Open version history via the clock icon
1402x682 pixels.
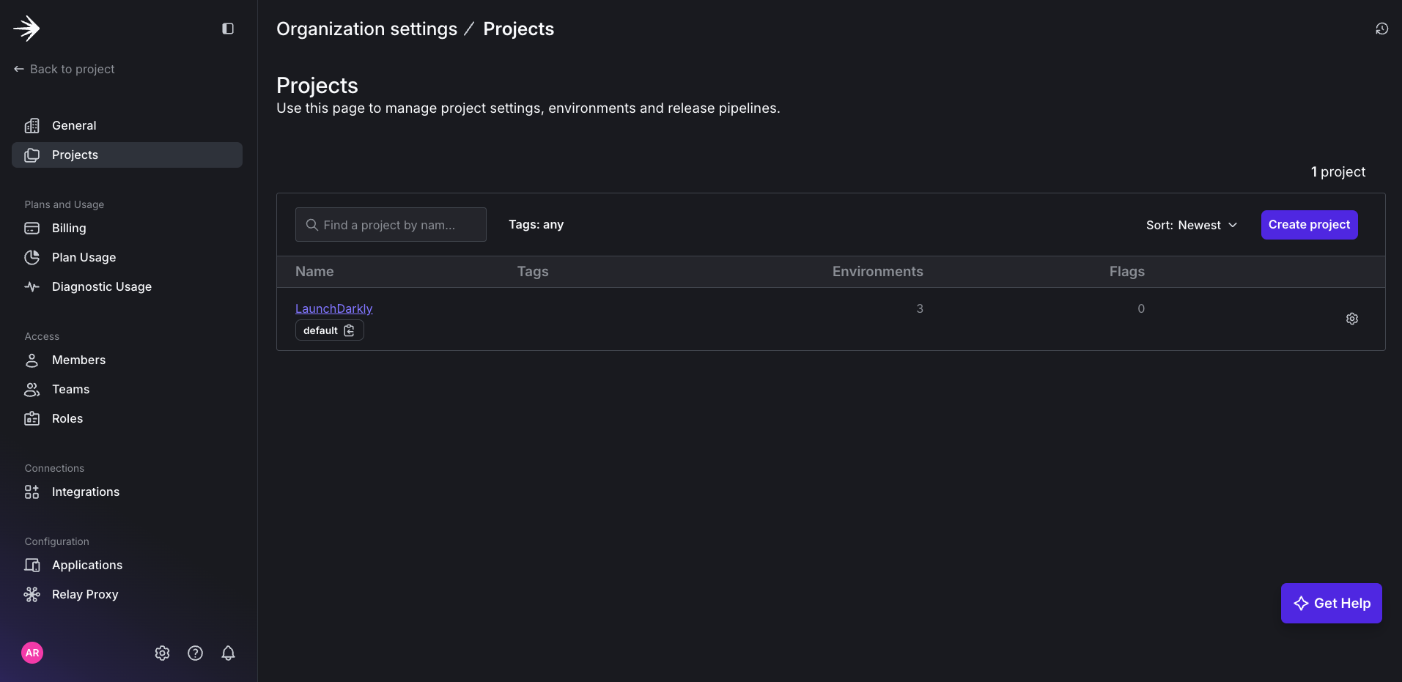coord(1381,29)
